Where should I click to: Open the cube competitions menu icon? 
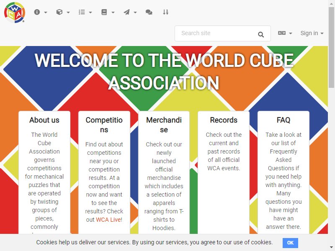(x=59, y=12)
